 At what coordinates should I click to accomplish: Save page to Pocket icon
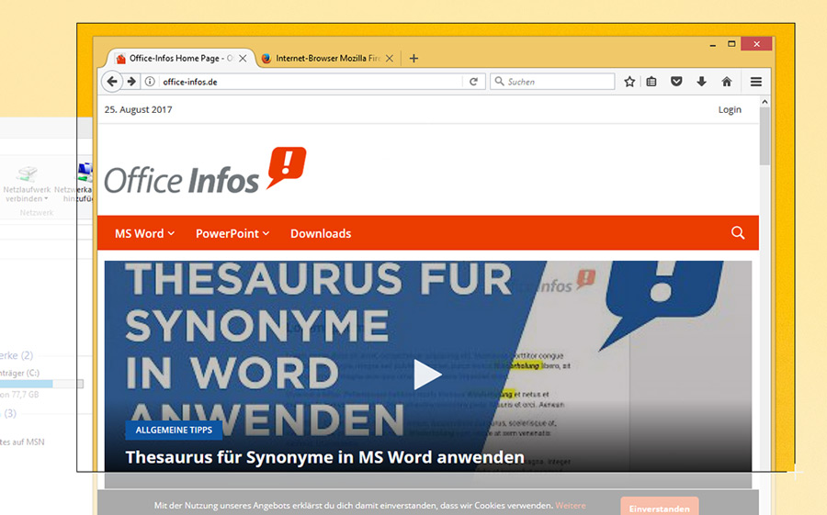click(x=676, y=82)
